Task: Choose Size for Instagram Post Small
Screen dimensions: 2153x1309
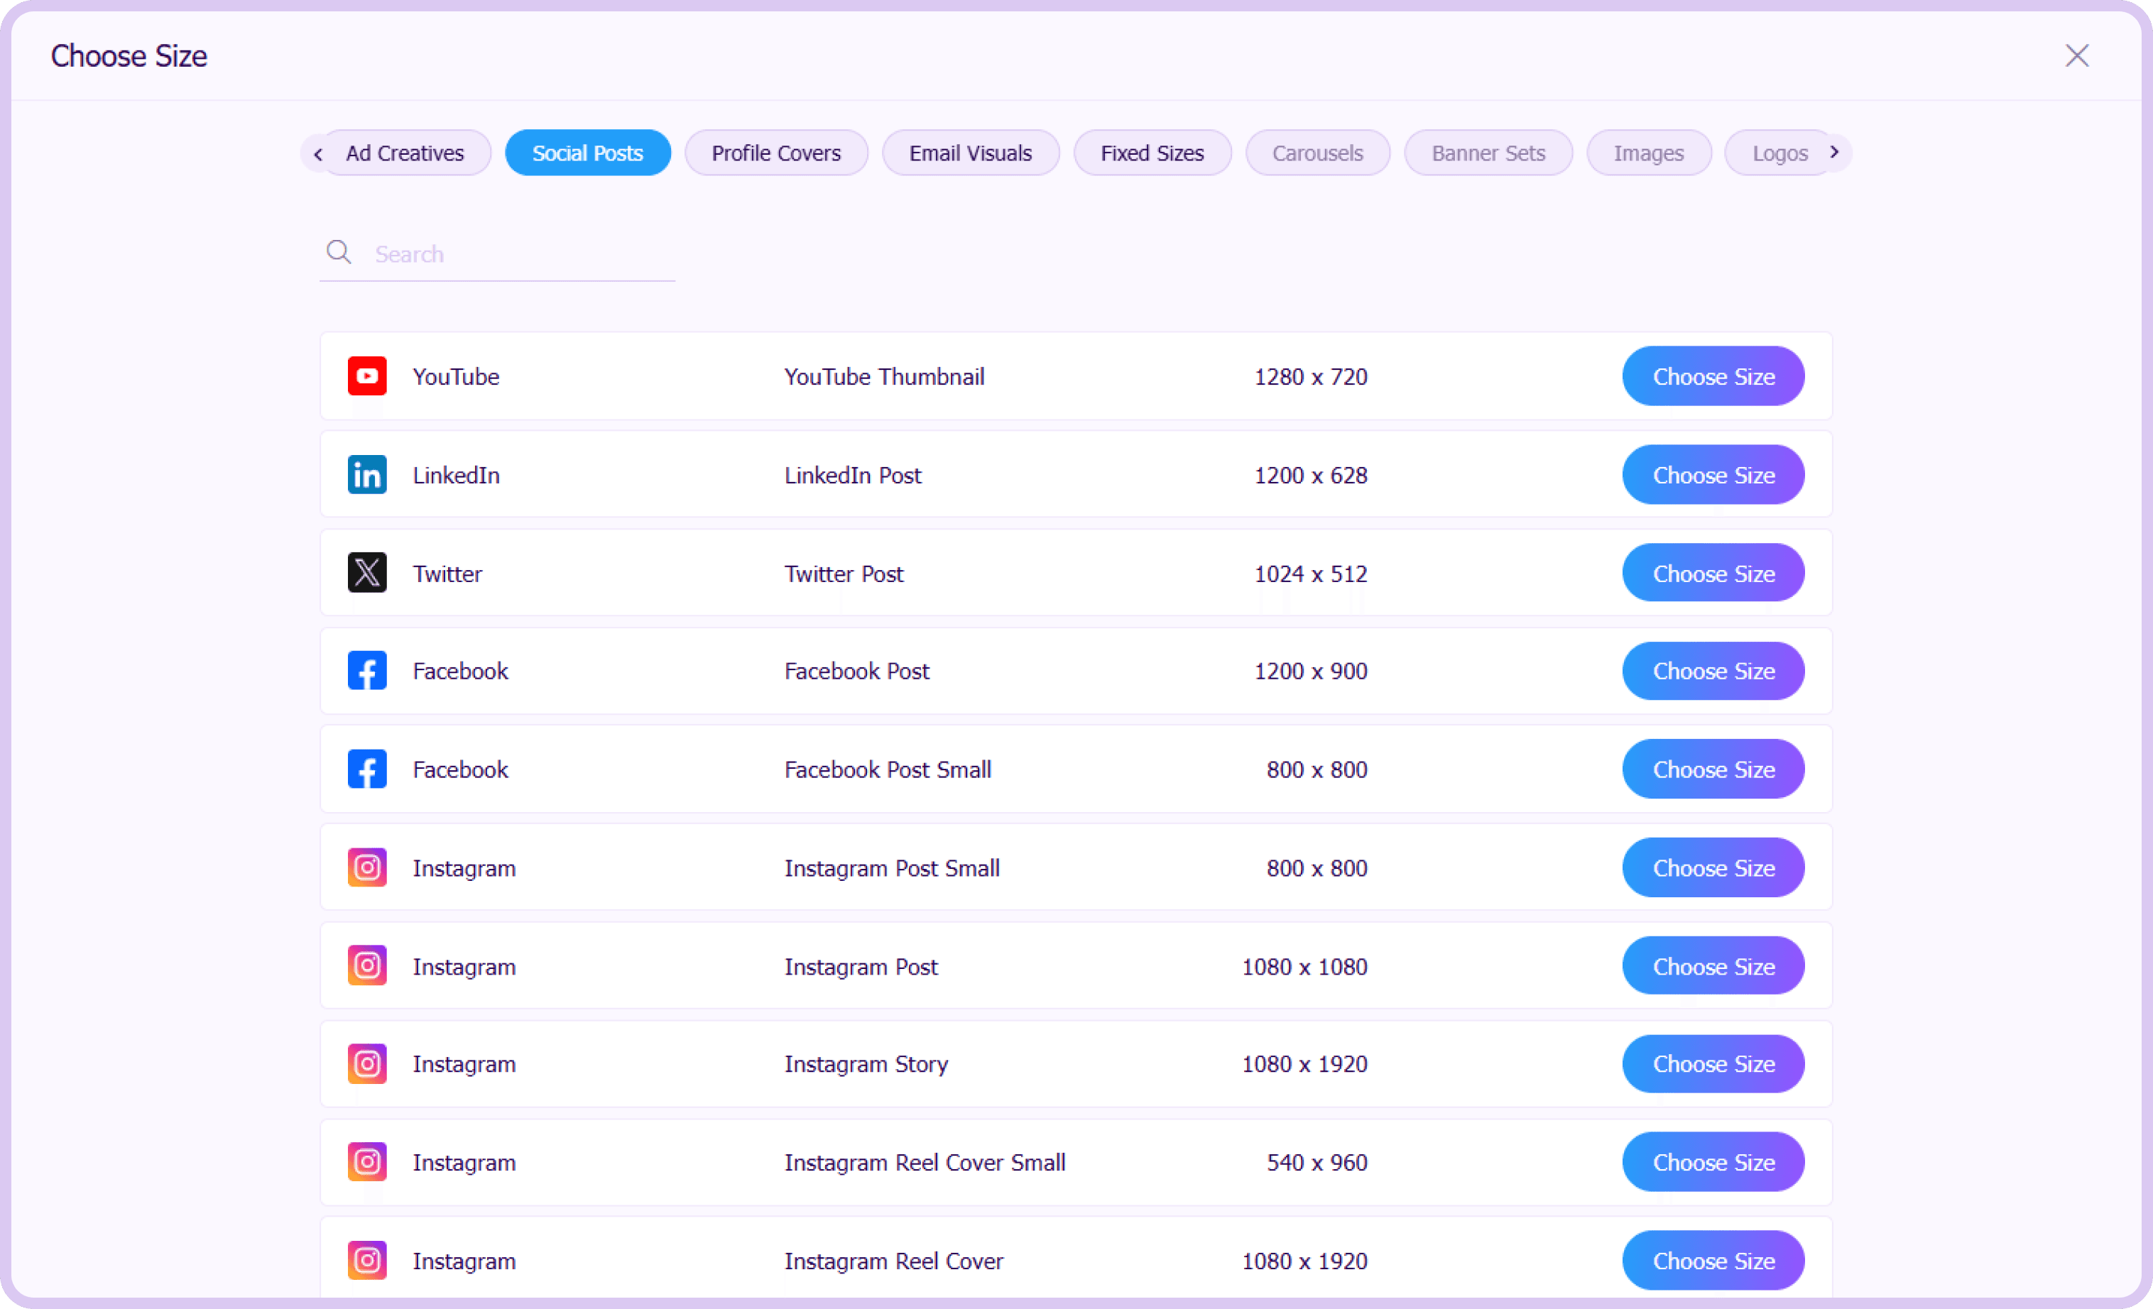Action: tap(1713, 867)
